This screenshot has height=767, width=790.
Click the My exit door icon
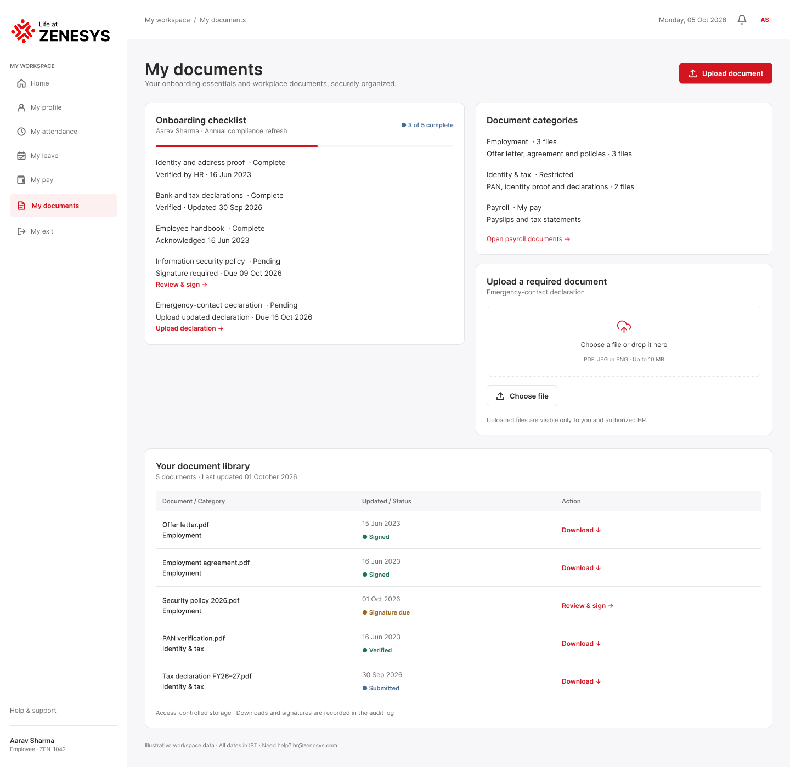tap(21, 231)
